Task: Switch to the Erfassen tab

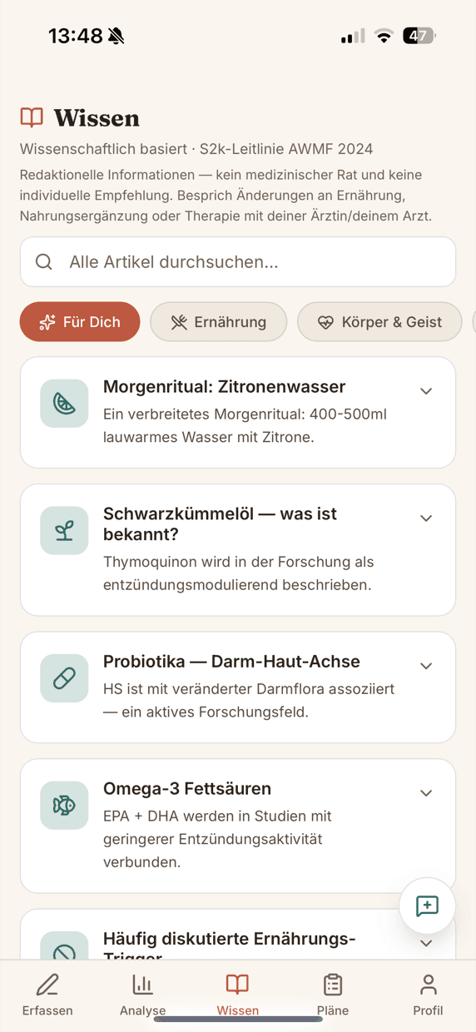Action: [47, 995]
